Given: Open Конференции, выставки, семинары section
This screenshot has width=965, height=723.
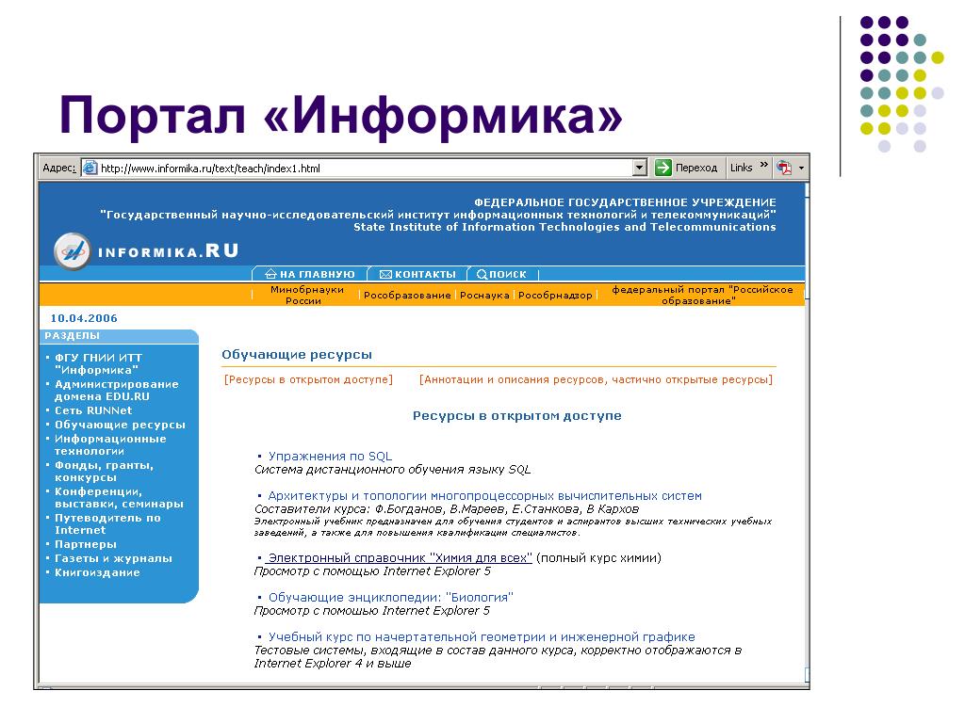Looking at the screenshot, I should 119,498.
